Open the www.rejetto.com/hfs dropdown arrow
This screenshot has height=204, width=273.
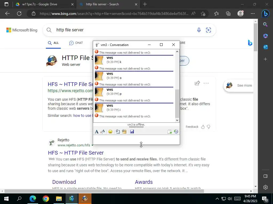click(x=92, y=145)
